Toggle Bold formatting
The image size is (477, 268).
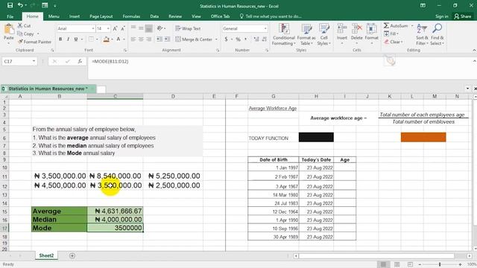(x=60, y=39)
